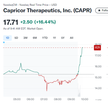Click the blue dot above the chart
Image resolution: width=108 pixels, height=103 pixels.
point(4,42)
